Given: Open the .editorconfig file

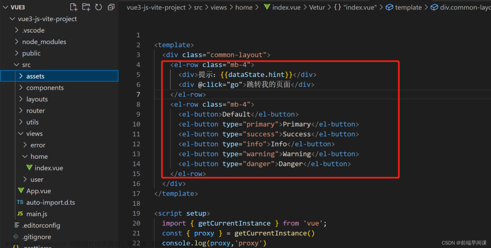Looking at the screenshot, I should 41,225.
